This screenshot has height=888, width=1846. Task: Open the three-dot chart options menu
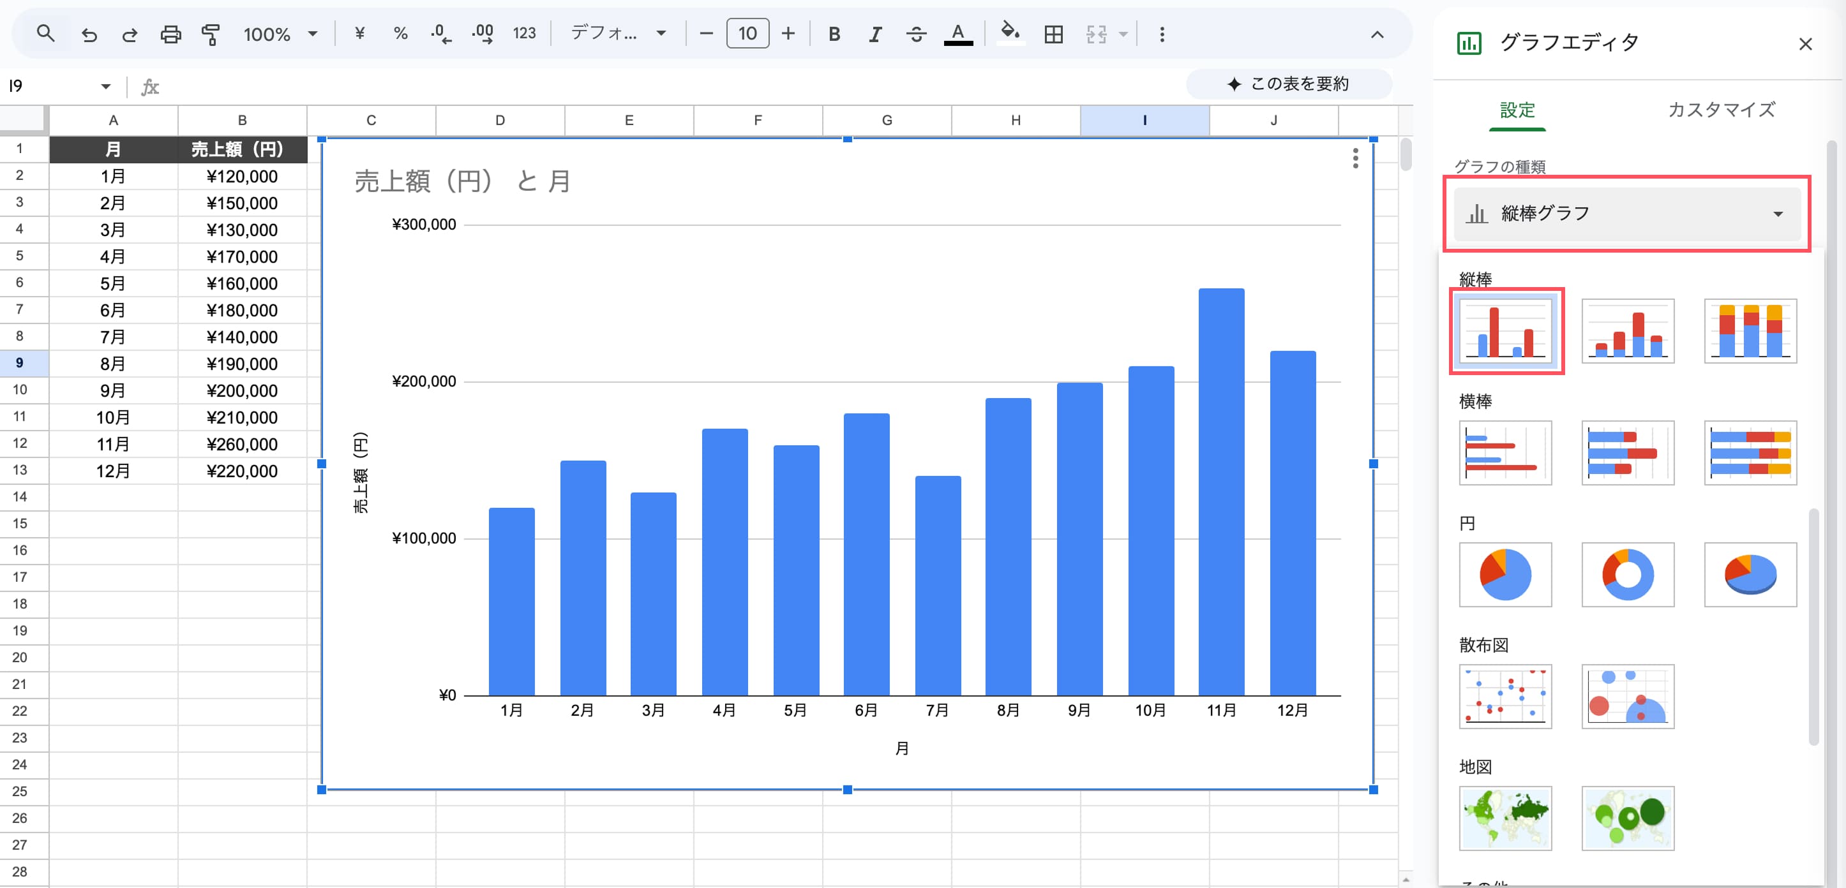click(x=1354, y=158)
